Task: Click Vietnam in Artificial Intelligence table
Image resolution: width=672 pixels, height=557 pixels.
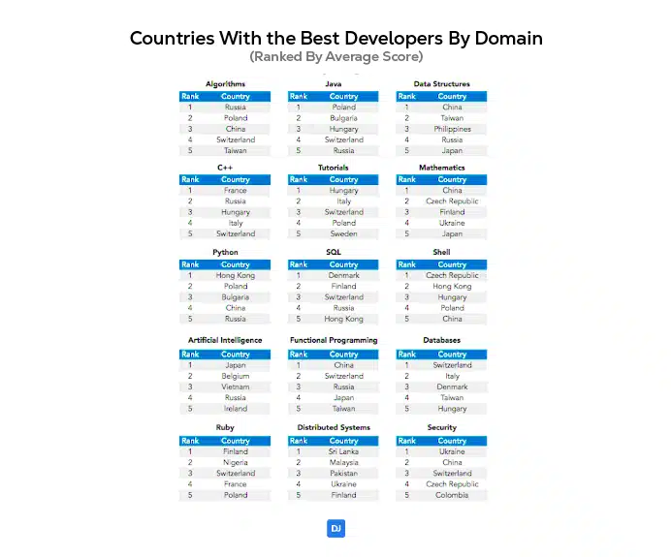Action: [235, 387]
